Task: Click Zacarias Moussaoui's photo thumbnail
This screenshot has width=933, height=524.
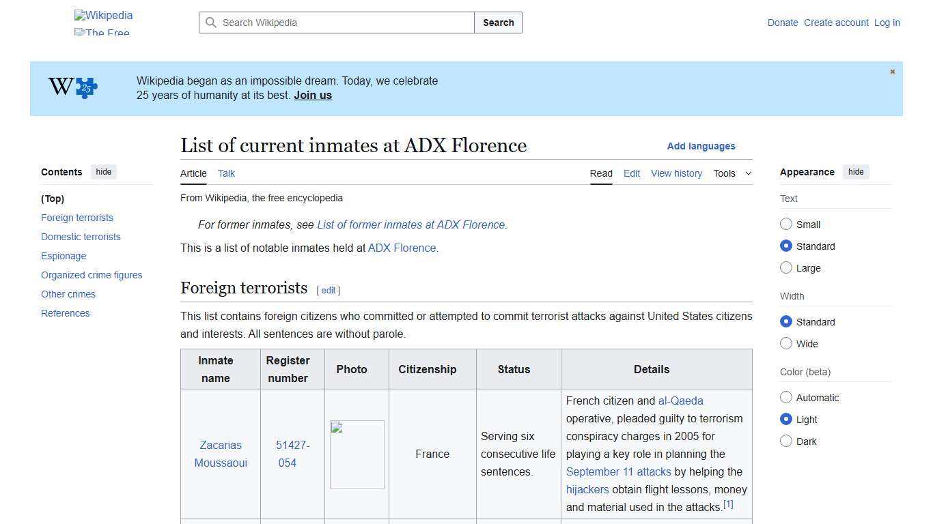Action: pyautogui.click(x=357, y=454)
